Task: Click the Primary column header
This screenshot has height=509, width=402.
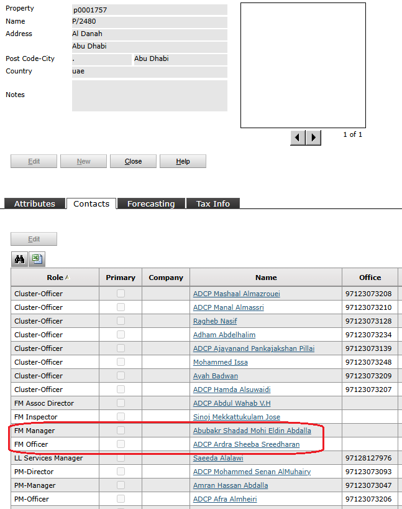Action: pos(121,278)
